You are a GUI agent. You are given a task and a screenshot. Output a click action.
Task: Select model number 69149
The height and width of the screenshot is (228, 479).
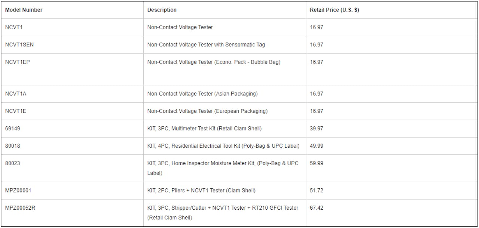(13, 129)
